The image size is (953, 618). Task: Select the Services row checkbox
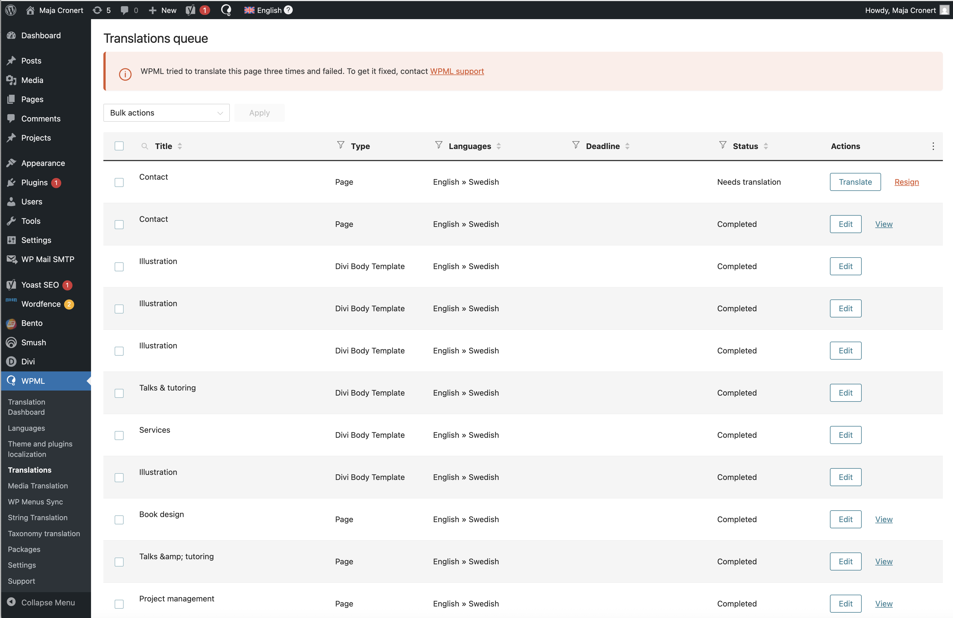119,436
